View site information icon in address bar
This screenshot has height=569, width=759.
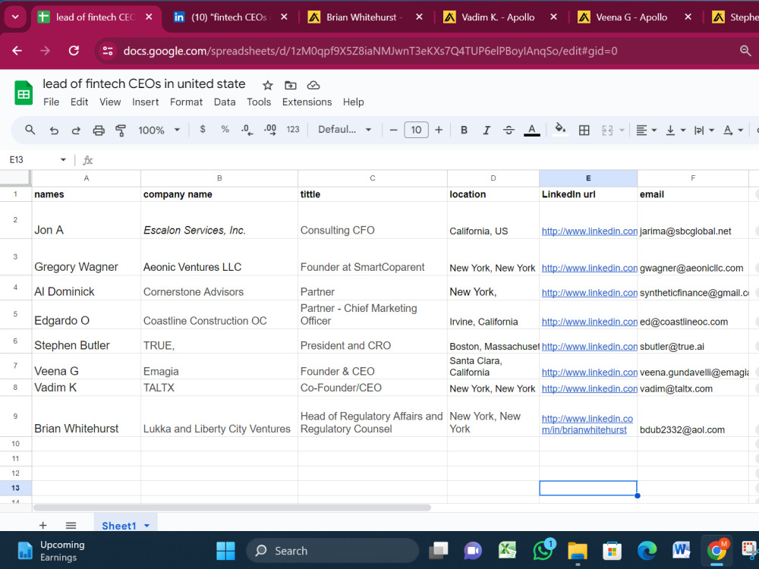(108, 51)
